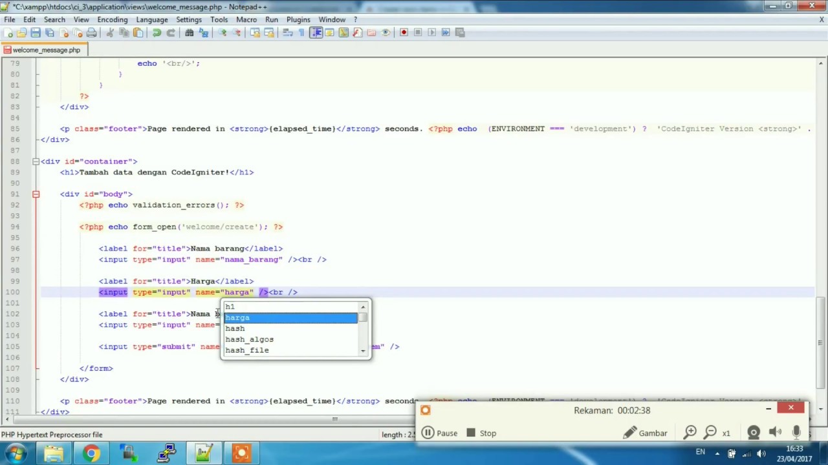
Task: Open the Plugins menu
Action: [x=298, y=19]
